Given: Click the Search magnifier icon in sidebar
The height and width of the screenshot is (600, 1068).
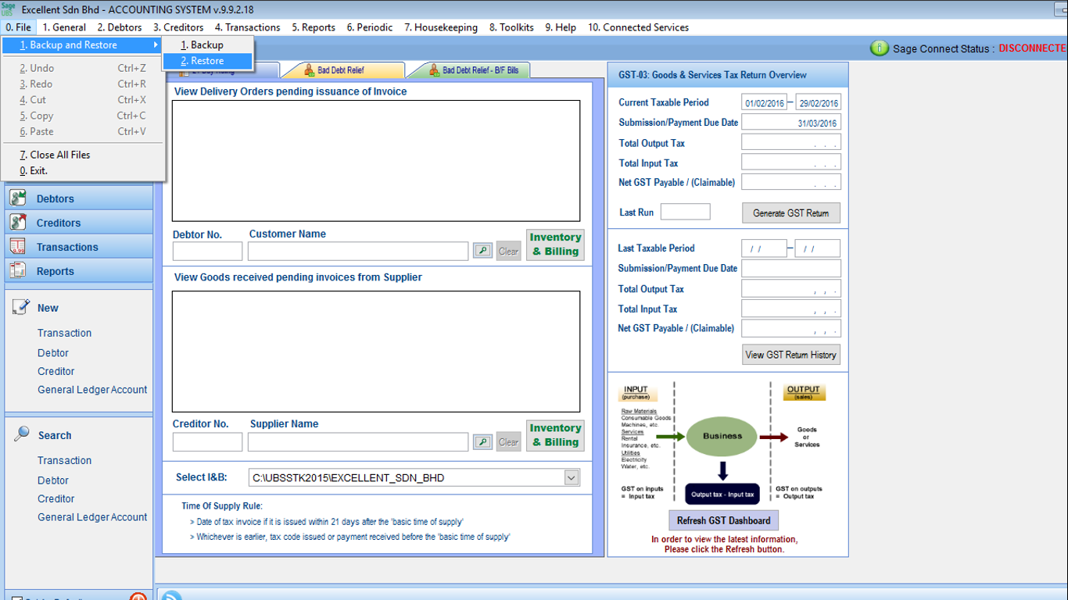Looking at the screenshot, I should [x=21, y=434].
